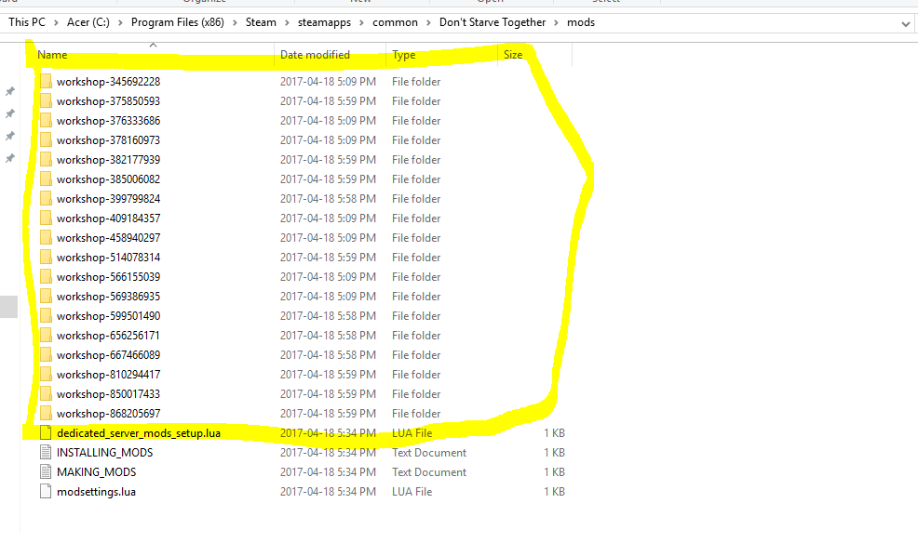Expand the chevron after common in breadcrumb
Viewport: 918px width, 543px height.
[x=428, y=22]
